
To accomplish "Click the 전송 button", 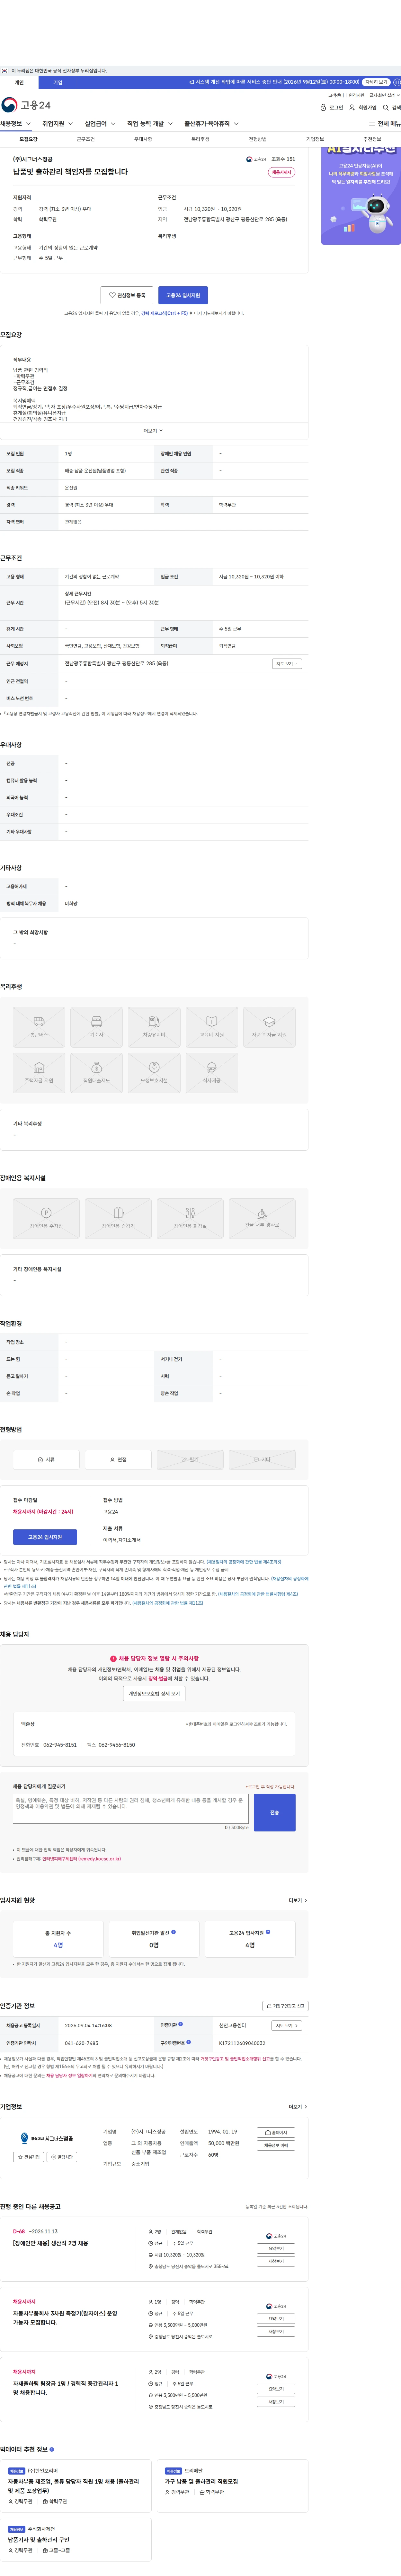I will tap(274, 1812).
